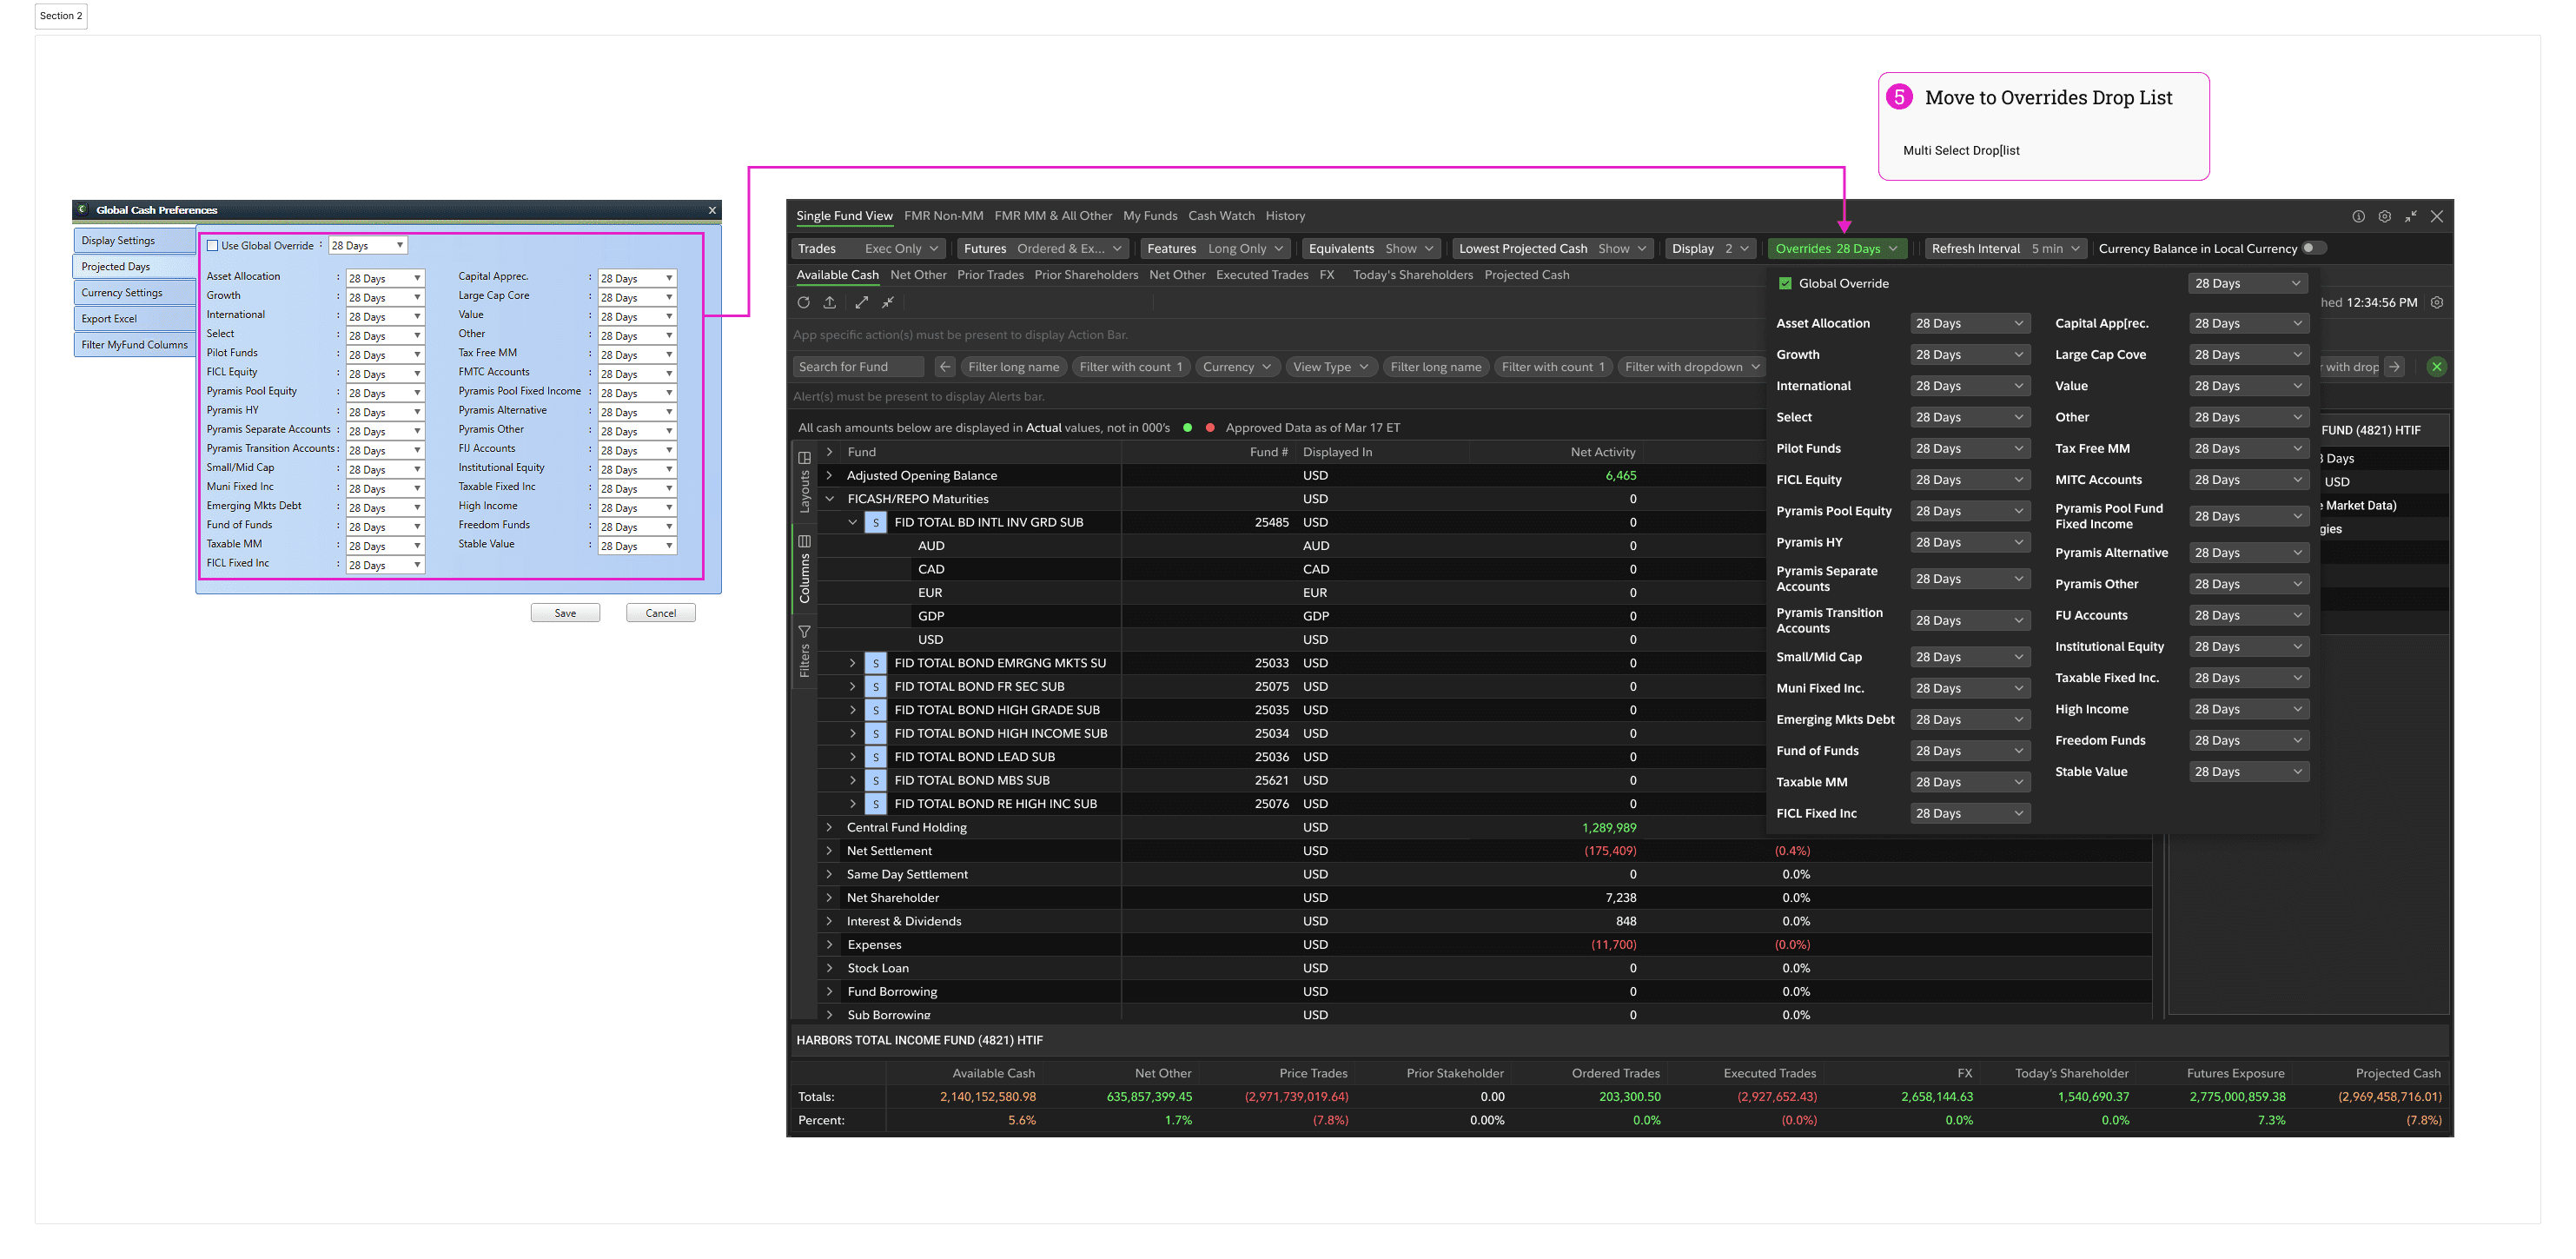Click the Search for Fund field
The image size is (2576, 1259).
tap(857, 367)
